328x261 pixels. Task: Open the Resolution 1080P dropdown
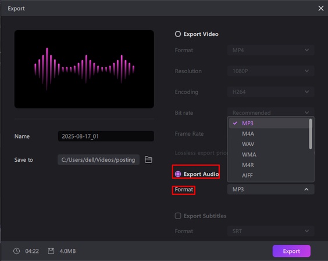click(270, 71)
